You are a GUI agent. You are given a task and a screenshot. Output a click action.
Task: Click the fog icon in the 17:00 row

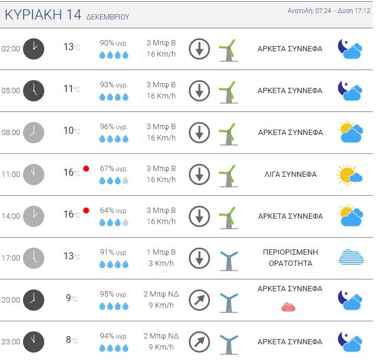[x=351, y=258]
